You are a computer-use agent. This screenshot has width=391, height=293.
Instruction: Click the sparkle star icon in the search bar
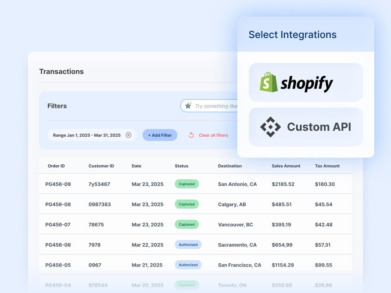pos(189,105)
